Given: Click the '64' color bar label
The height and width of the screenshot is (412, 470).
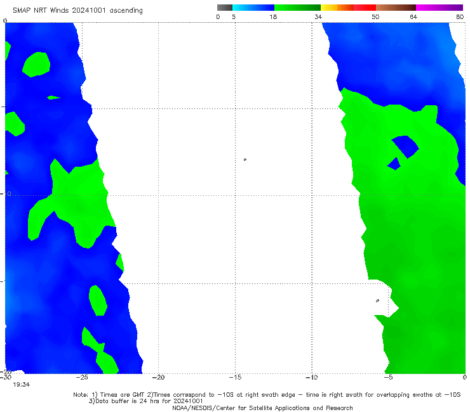Looking at the screenshot, I should click(x=413, y=17).
